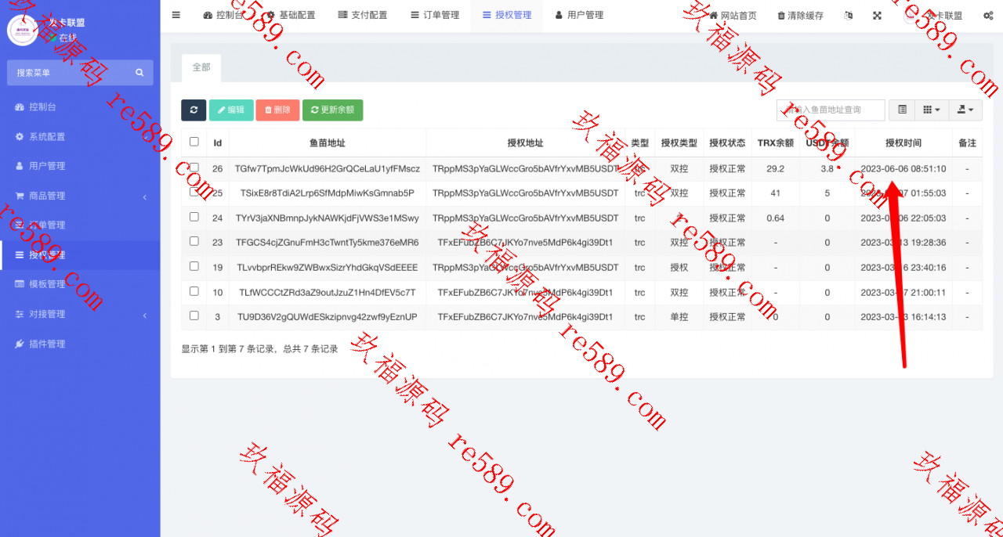Click the sidebar search magnifier icon
The image size is (1003, 537).
coord(139,72)
